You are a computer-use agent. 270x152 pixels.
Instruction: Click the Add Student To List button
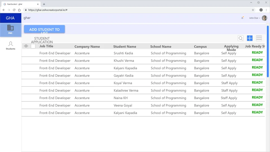(44, 29)
